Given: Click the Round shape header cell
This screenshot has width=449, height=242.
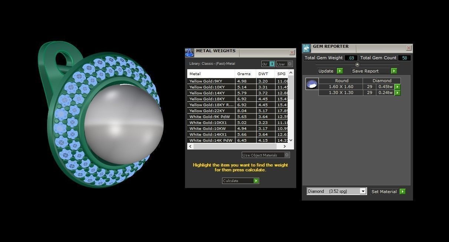Looking at the screenshot, I should [x=341, y=81].
